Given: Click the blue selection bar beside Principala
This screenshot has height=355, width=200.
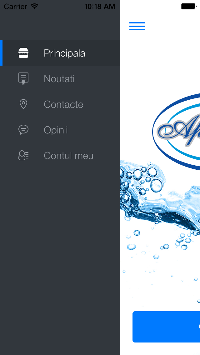Looking at the screenshot, I should [x=1, y=53].
